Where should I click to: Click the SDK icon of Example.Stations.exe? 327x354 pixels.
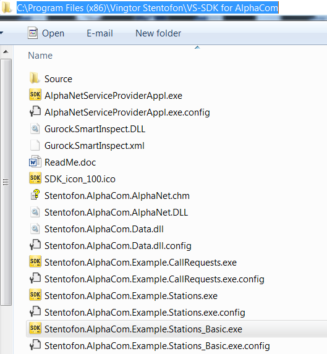coord(35,295)
